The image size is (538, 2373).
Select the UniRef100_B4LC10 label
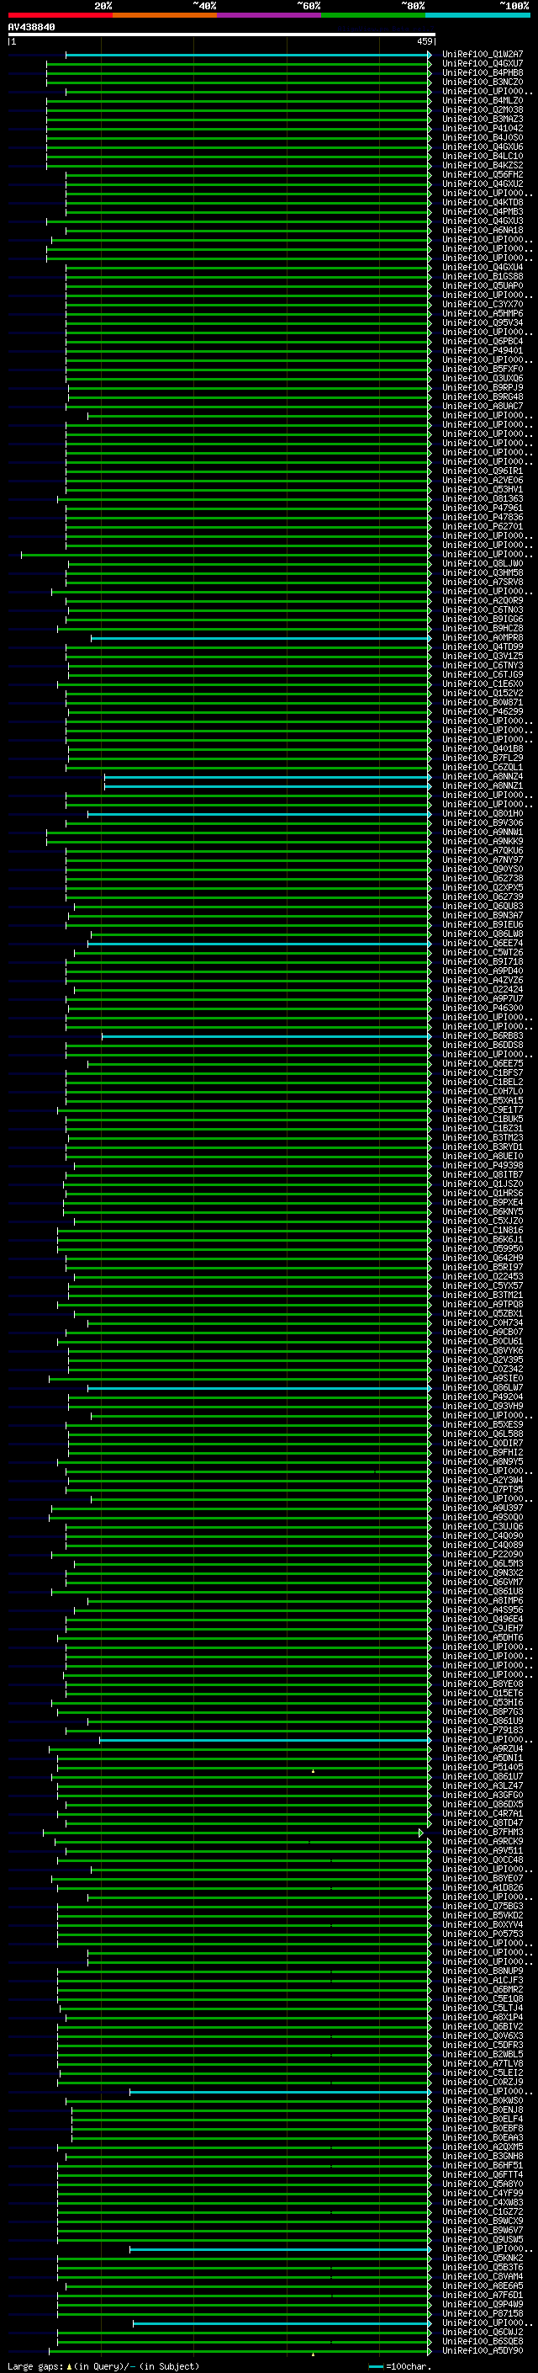(x=482, y=156)
